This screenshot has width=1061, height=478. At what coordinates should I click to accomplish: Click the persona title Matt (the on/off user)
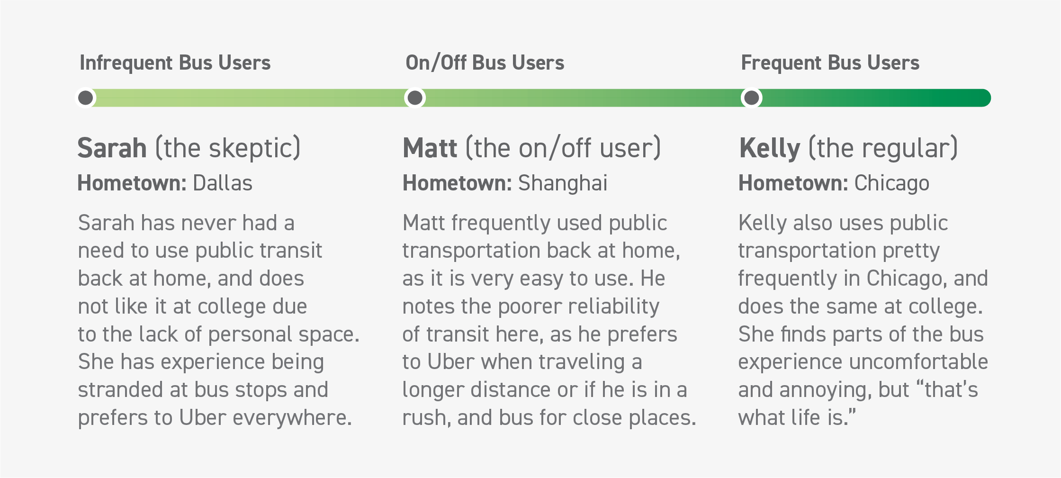tap(531, 148)
